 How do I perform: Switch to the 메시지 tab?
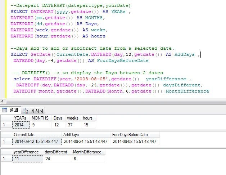33,111
